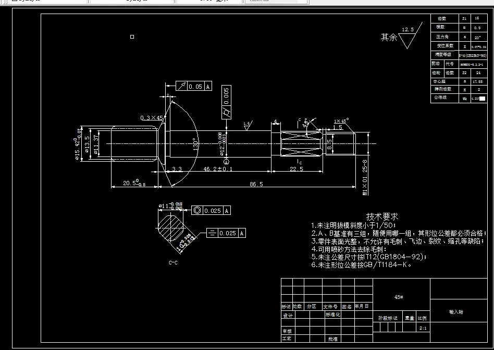The width and height of the screenshot is (494, 350).
Task: Select the ø11 section diameter dimension
Action: tap(170, 206)
